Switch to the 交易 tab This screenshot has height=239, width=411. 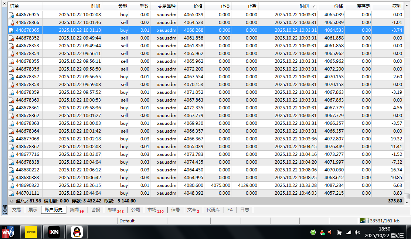pyautogui.click(x=16, y=210)
